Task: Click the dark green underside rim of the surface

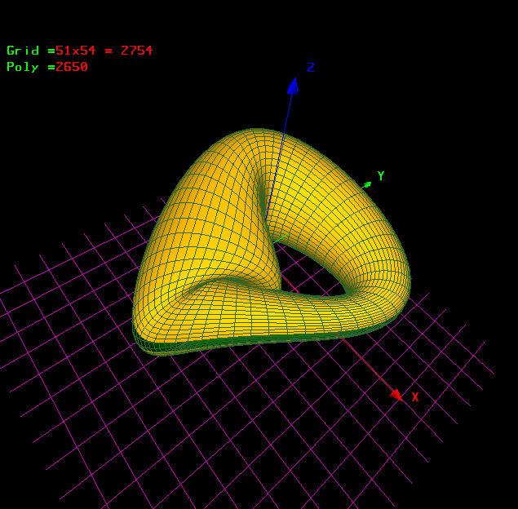Action: click(x=204, y=346)
